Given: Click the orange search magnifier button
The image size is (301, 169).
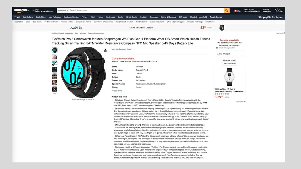Looking at the screenshot, I should (x=227, y=11).
